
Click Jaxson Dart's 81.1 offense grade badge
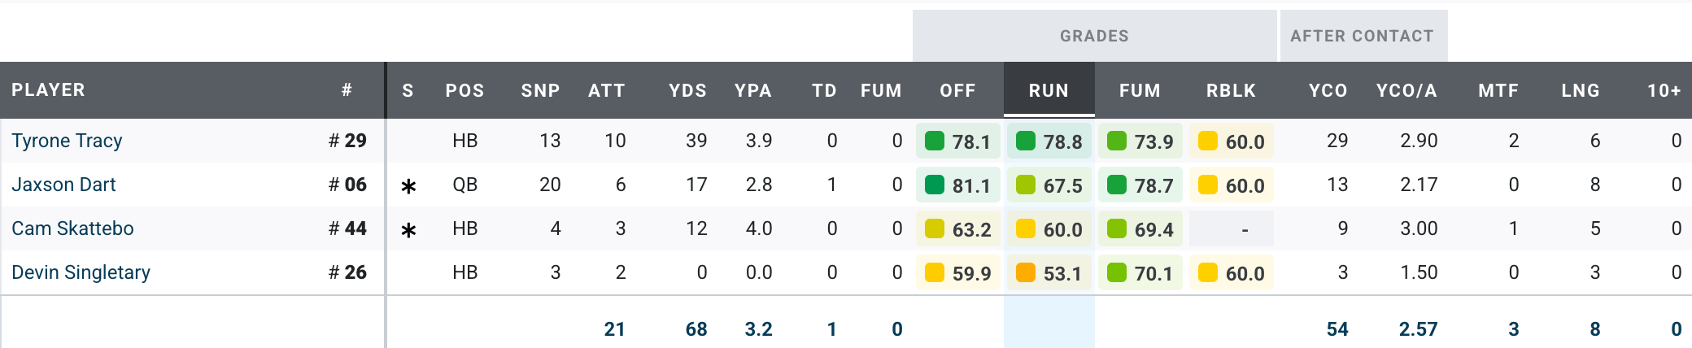(x=957, y=185)
